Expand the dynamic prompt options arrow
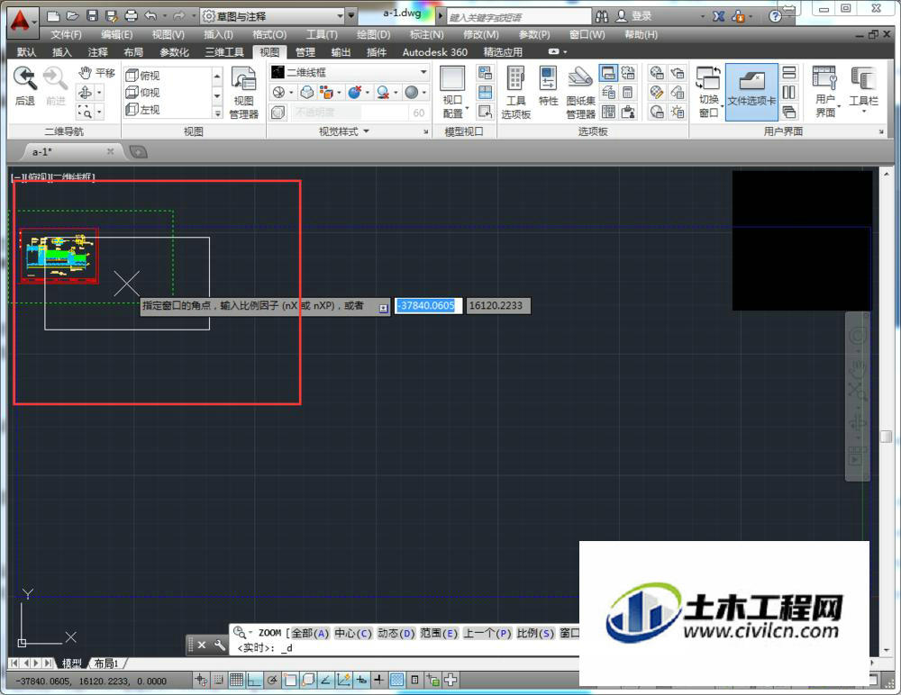 click(x=383, y=309)
